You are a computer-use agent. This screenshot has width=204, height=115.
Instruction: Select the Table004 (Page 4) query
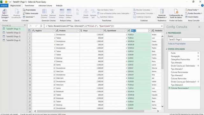[x=13, y=40]
